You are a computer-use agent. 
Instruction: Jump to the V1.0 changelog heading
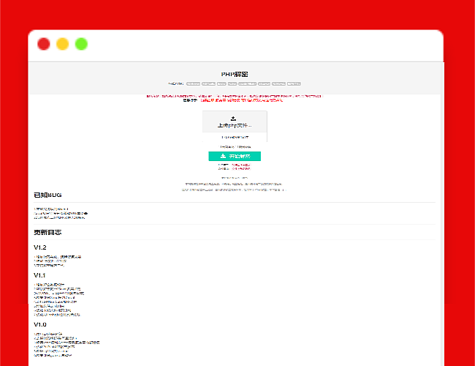pyautogui.click(x=40, y=324)
